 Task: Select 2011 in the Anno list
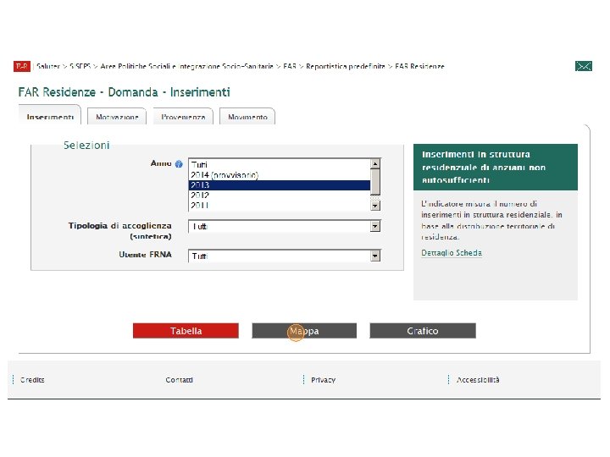click(280, 205)
